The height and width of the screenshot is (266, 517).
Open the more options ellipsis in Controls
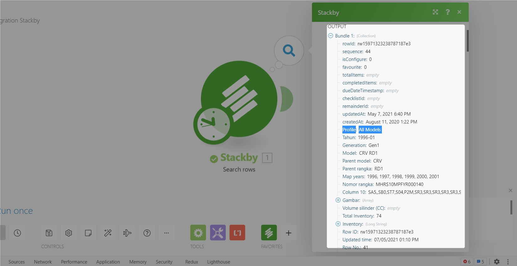(x=166, y=233)
